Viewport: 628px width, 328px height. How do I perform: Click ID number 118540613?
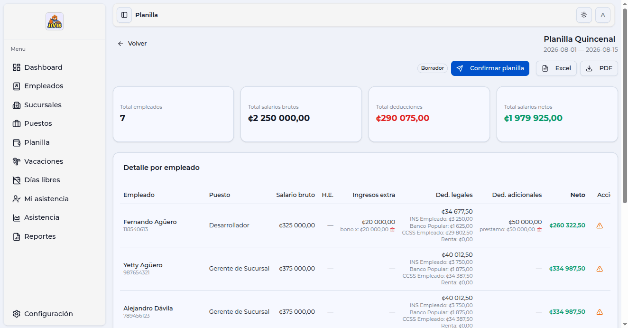[x=136, y=230]
